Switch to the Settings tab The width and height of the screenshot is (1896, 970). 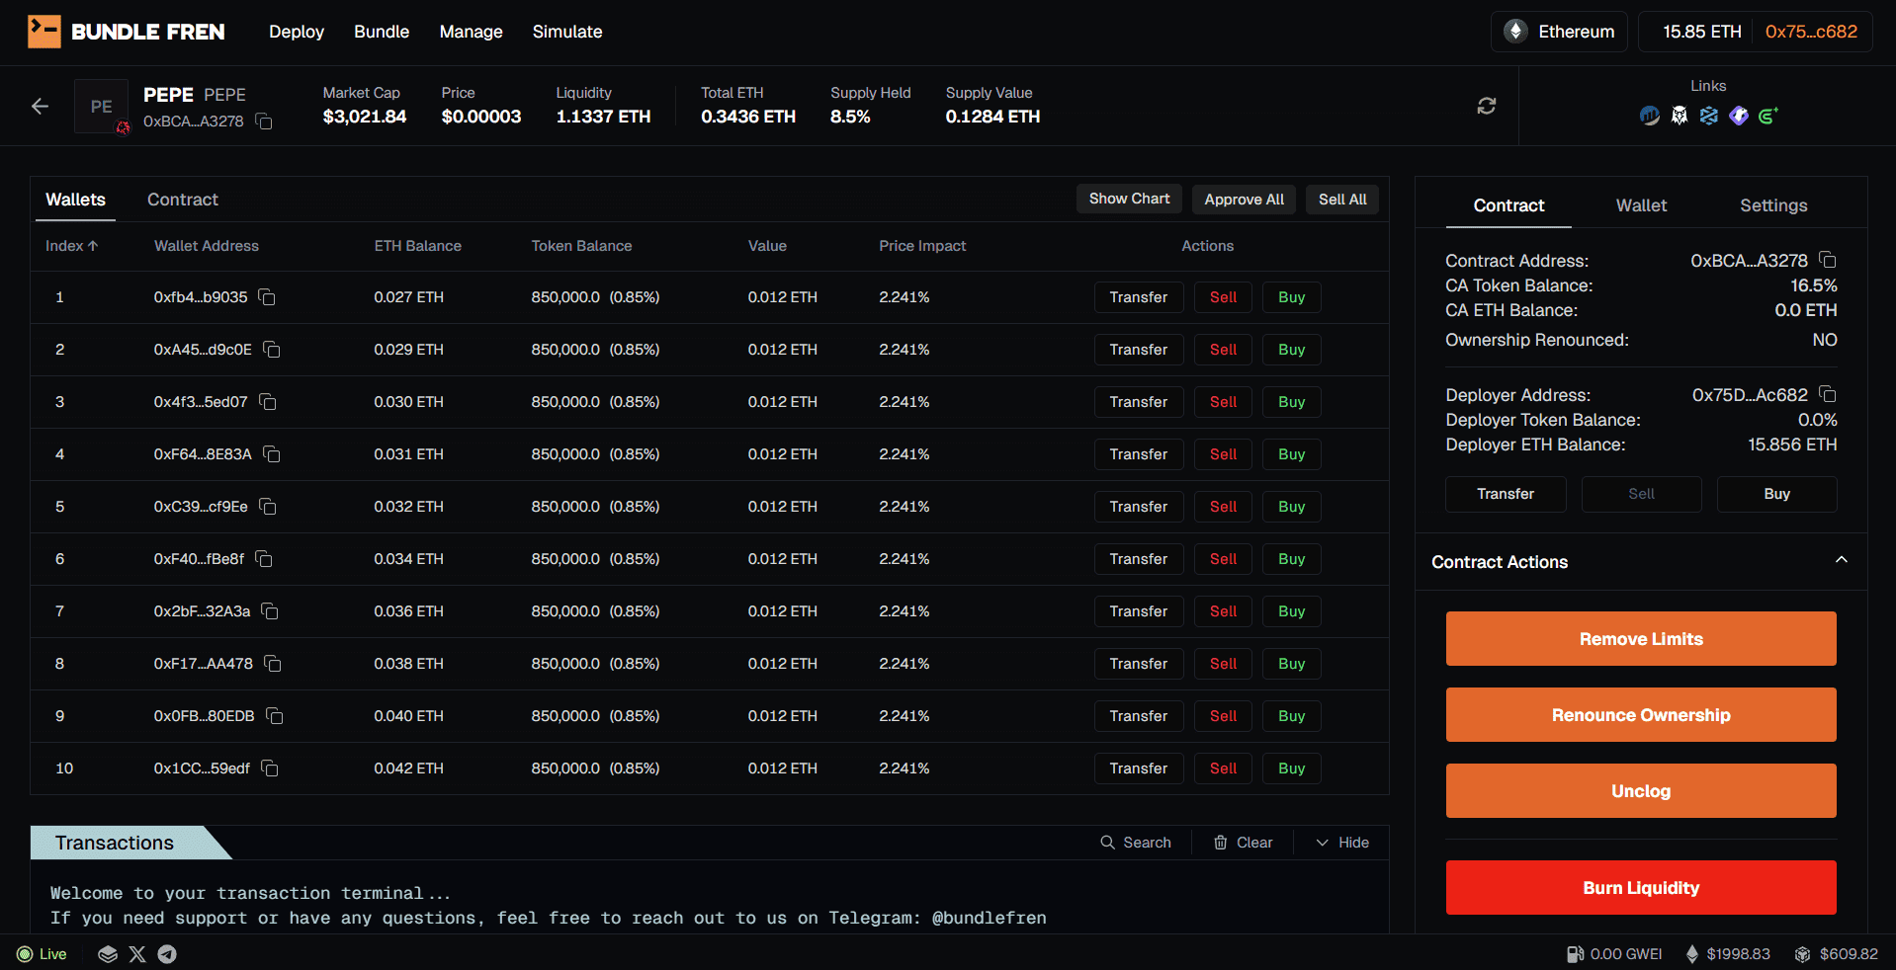click(x=1772, y=205)
